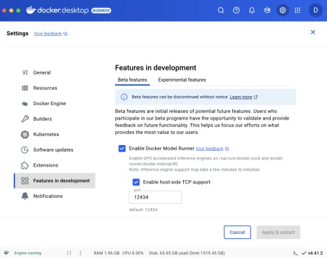Image resolution: width=327 pixels, height=258 pixels.
Task: Open General settings section
Action: click(54, 73)
